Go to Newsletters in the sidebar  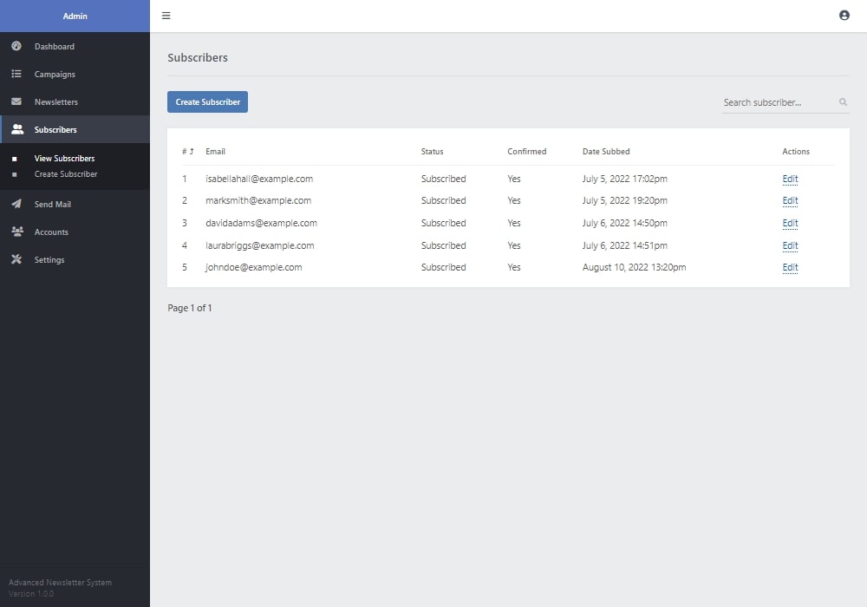[75, 101]
